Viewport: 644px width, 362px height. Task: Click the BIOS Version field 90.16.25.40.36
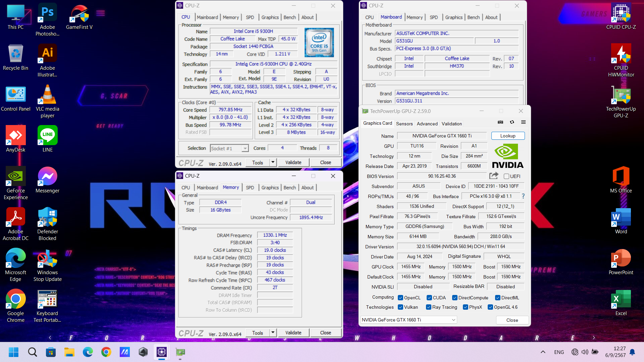tap(442, 176)
